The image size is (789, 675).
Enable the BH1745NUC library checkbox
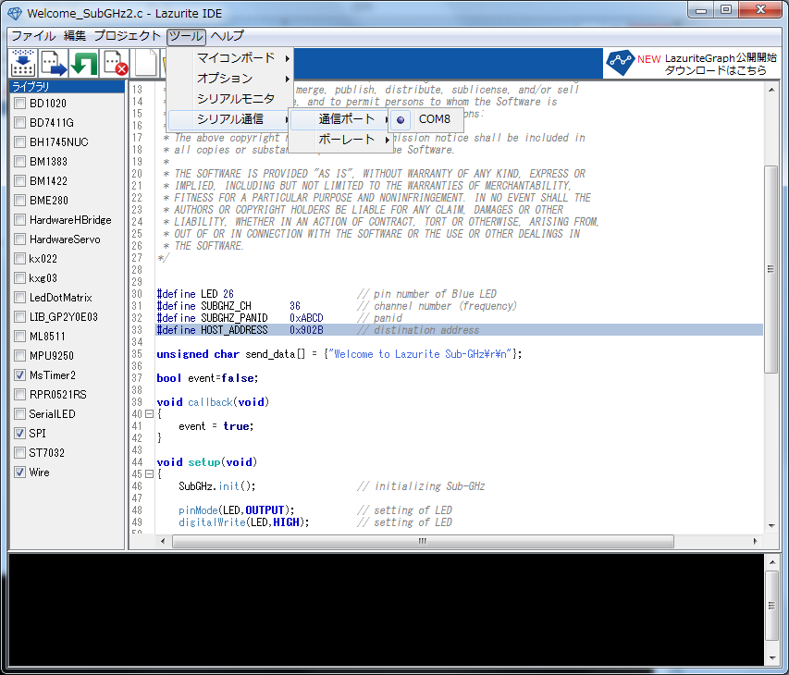(19, 141)
